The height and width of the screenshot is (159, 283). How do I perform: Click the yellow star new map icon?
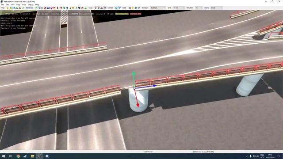point(8,8)
